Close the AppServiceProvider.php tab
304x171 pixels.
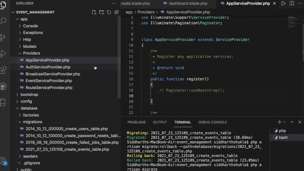[x=275, y=3]
